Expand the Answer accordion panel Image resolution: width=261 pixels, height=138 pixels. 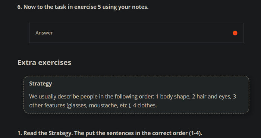click(136, 33)
